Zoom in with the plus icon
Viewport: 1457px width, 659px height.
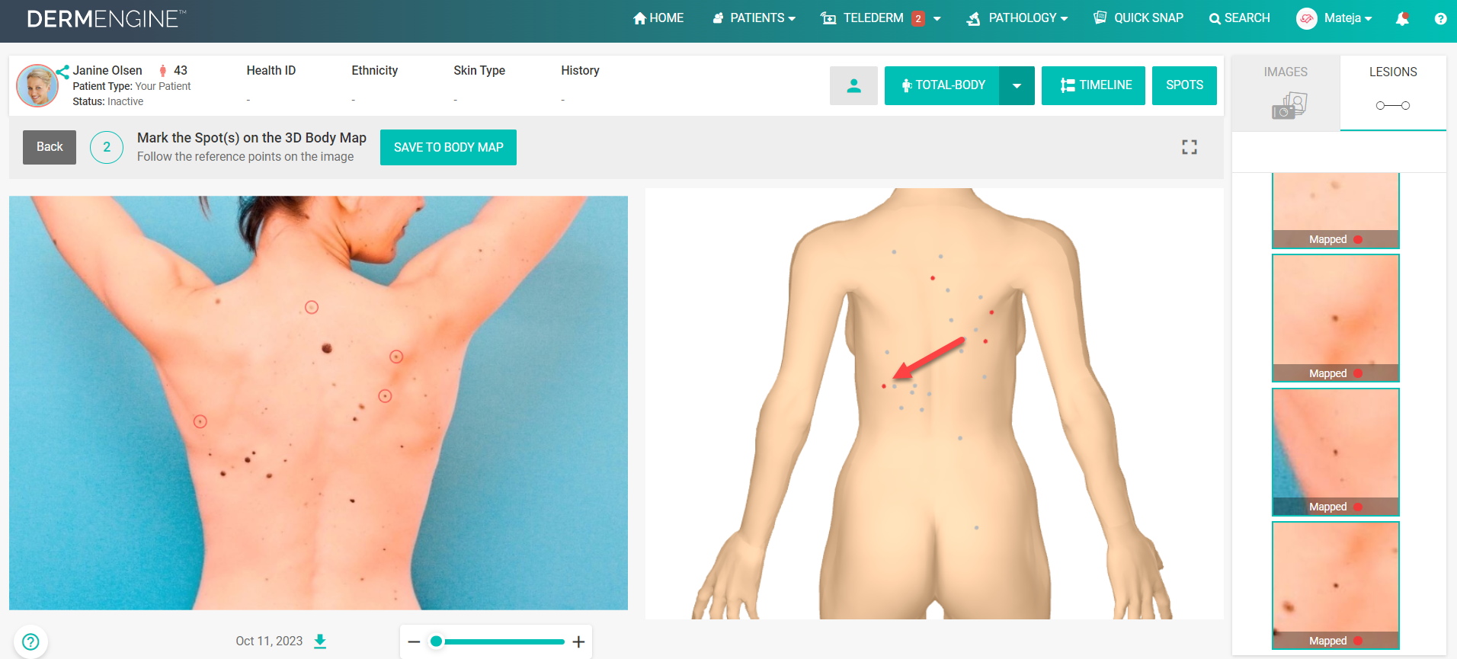(x=579, y=641)
